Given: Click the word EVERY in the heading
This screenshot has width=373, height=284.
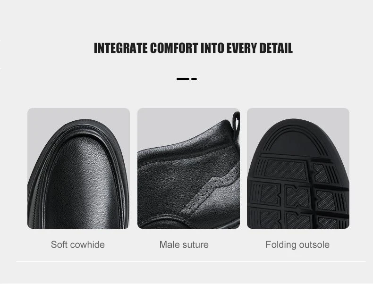Looking at the screenshot, I should click(x=242, y=48).
